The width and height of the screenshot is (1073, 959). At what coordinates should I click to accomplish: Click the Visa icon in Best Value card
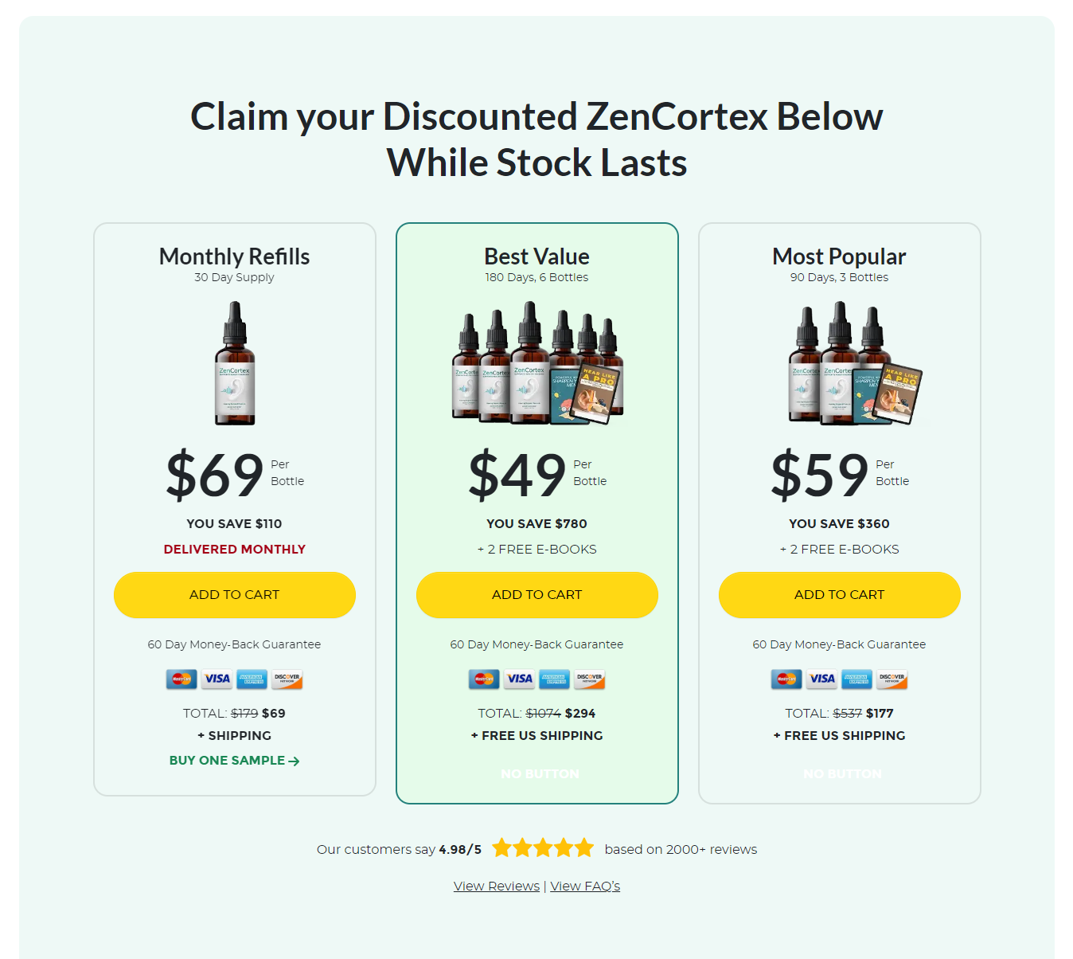[519, 679]
